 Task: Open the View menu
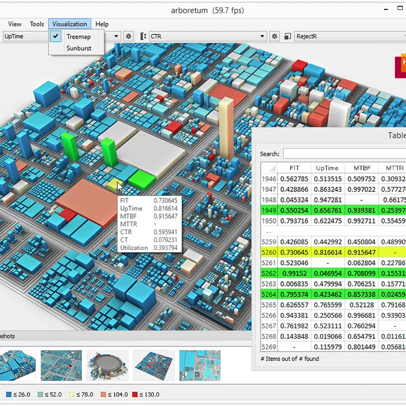tap(14, 24)
